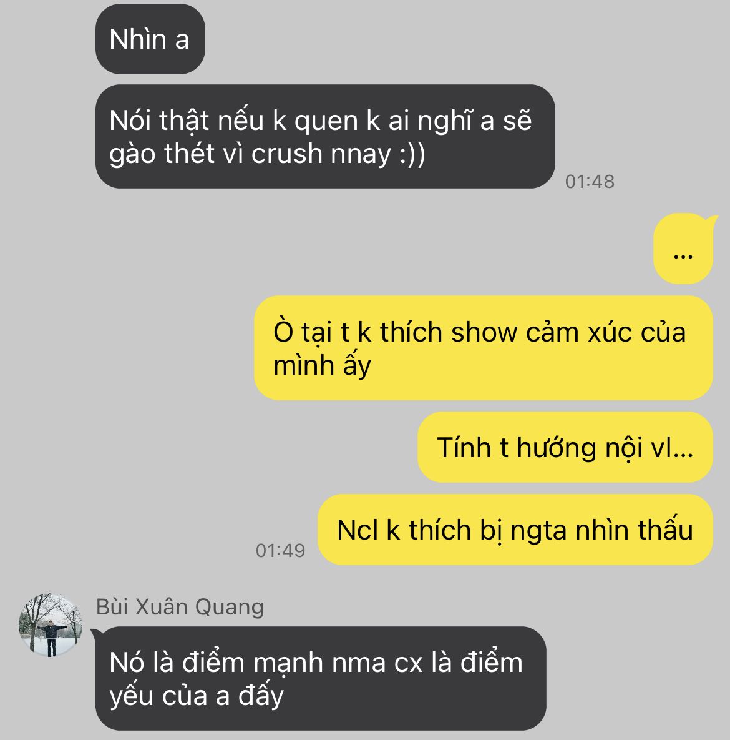This screenshot has width=730, height=740.
Task: Click the 01:49 timestamp
Action: (x=280, y=550)
